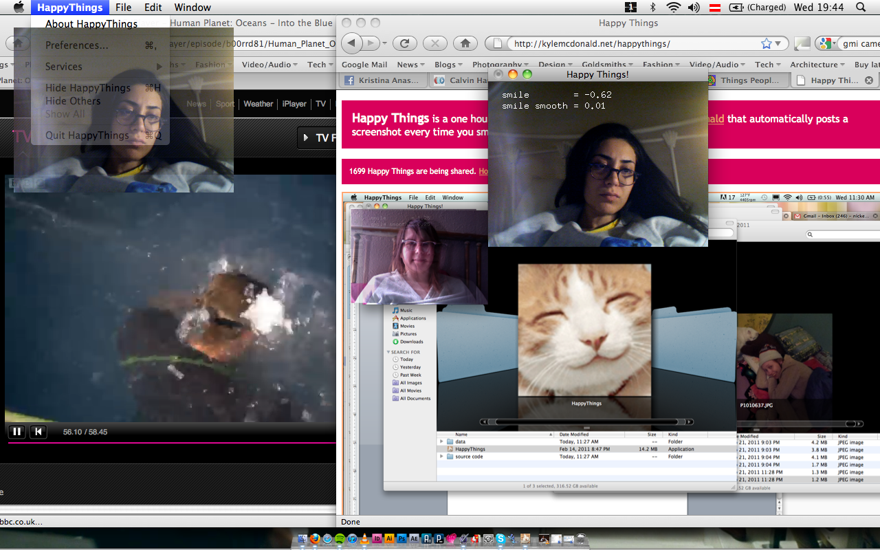Image resolution: width=880 pixels, height=550 pixels.
Task: Expand the Tech bookmarks folder
Action: coord(767,65)
